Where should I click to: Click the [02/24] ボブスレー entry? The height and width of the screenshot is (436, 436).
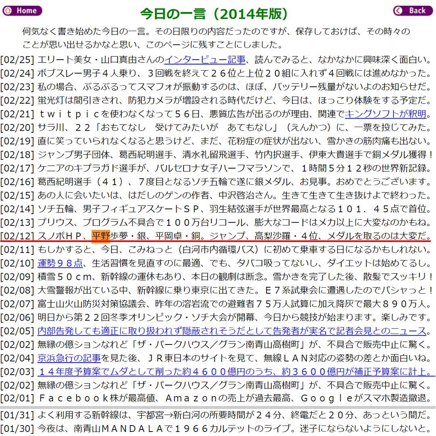click(x=216, y=73)
